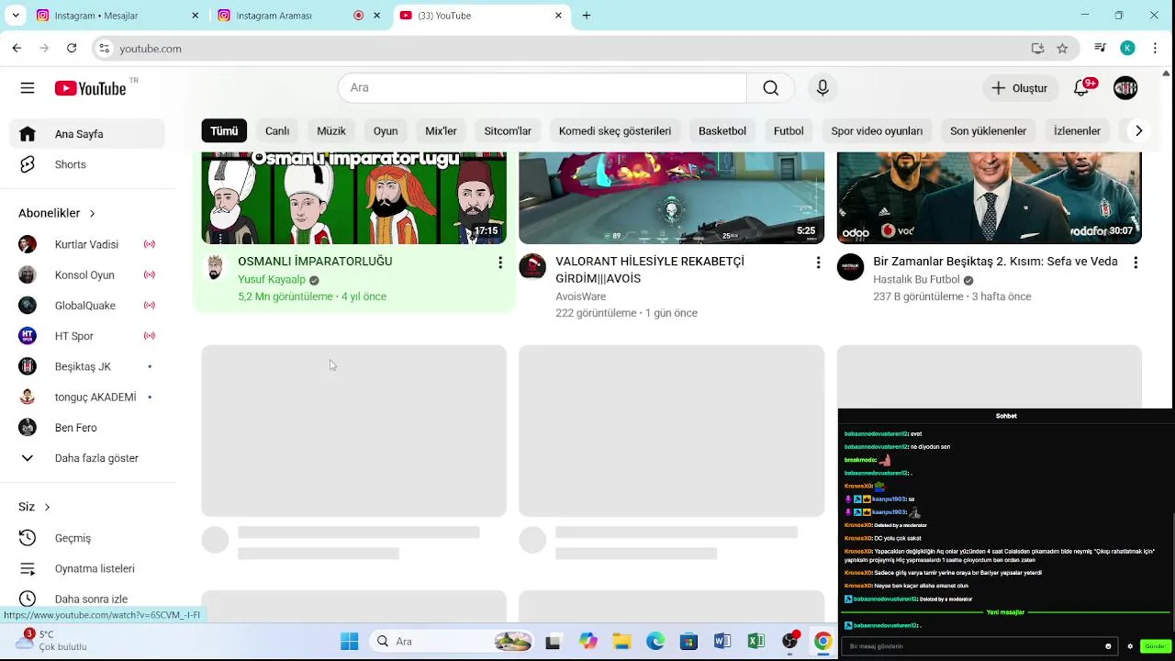Open the AvoisWare channel name link
Screen dimensions: 1175x661
580,297
